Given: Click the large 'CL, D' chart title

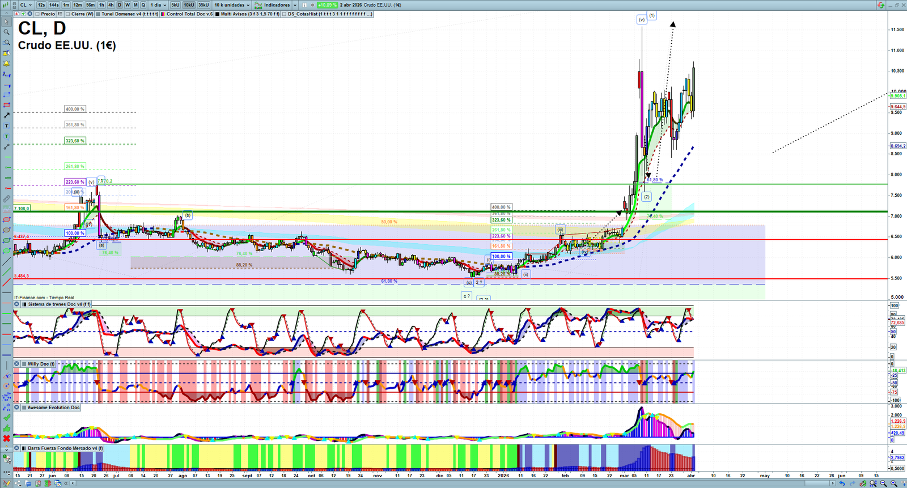Looking at the screenshot, I should click(x=42, y=28).
